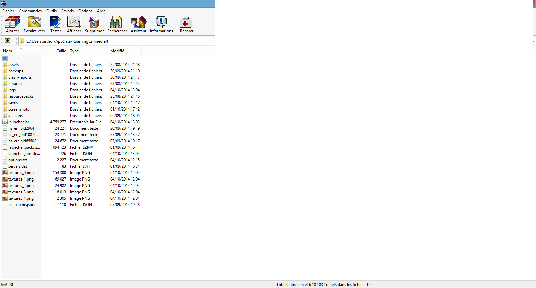The height and width of the screenshot is (288, 536).
Task: Click the Rechercher binoculars icon
Action: (x=115, y=22)
